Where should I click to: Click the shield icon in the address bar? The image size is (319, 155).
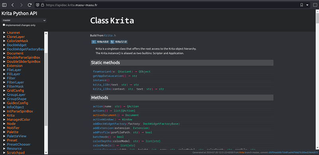(x=37, y=5)
